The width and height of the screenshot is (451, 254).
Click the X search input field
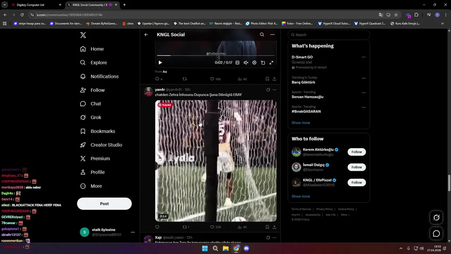pyautogui.click(x=329, y=35)
